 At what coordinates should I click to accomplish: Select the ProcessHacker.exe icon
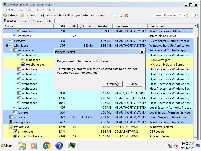[15, 136]
